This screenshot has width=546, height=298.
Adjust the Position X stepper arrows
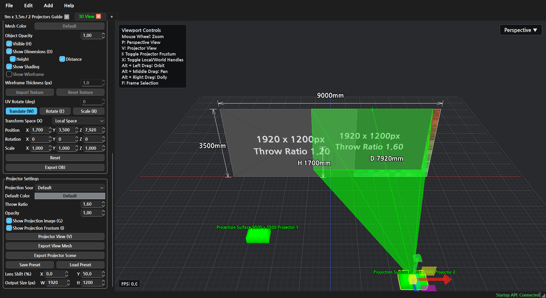click(x=50, y=130)
